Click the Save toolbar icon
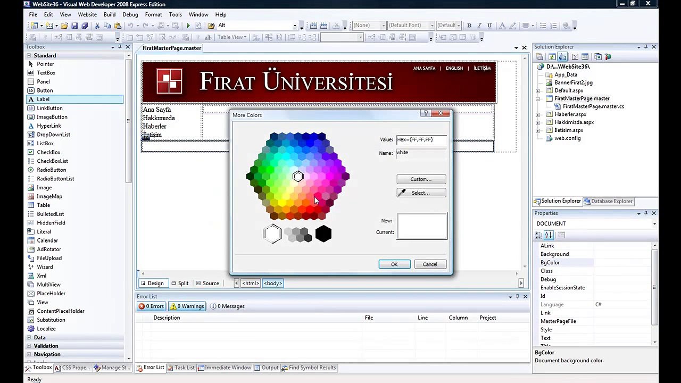The height and width of the screenshot is (383, 681). click(x=74, y=26)
